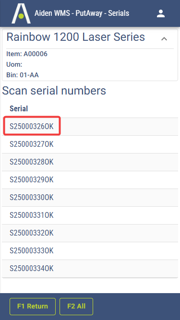The height and width of the screenshot is (320, 180).
Task: Click the Serial column header
Action: pyautogui.click(x=19, y=108)
